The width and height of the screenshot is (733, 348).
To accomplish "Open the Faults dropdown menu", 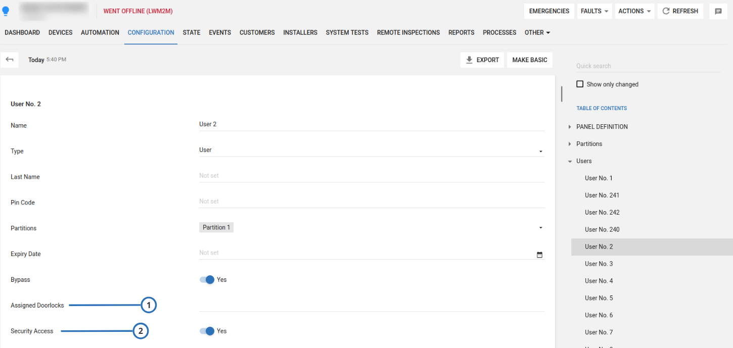I will (x=594, y=11).
